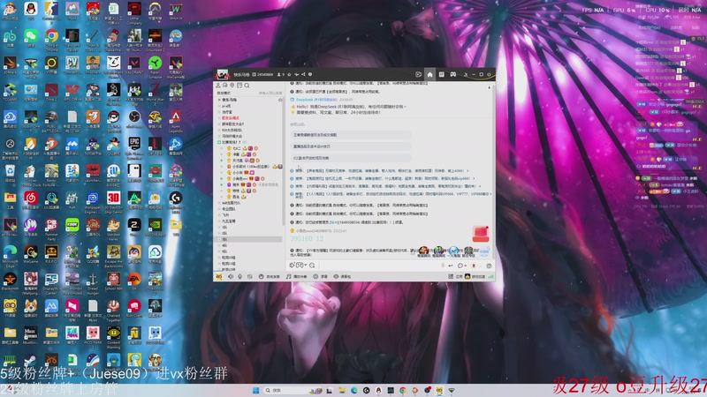Open the Epic Games Launcher desktop icon
The width and height of the screenshot is (707, 397).
(134, 145)
